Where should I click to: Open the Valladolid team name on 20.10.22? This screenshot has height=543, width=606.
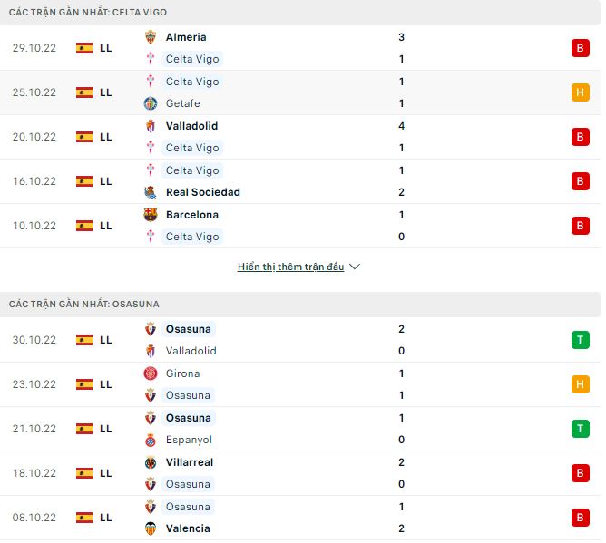click(191, 126)
